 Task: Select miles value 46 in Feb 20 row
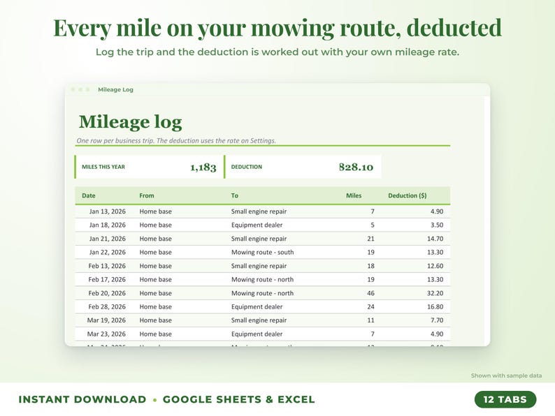coord(370,293)
